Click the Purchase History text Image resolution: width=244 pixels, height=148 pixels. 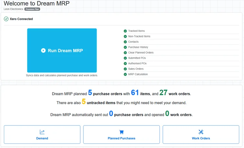138,47
